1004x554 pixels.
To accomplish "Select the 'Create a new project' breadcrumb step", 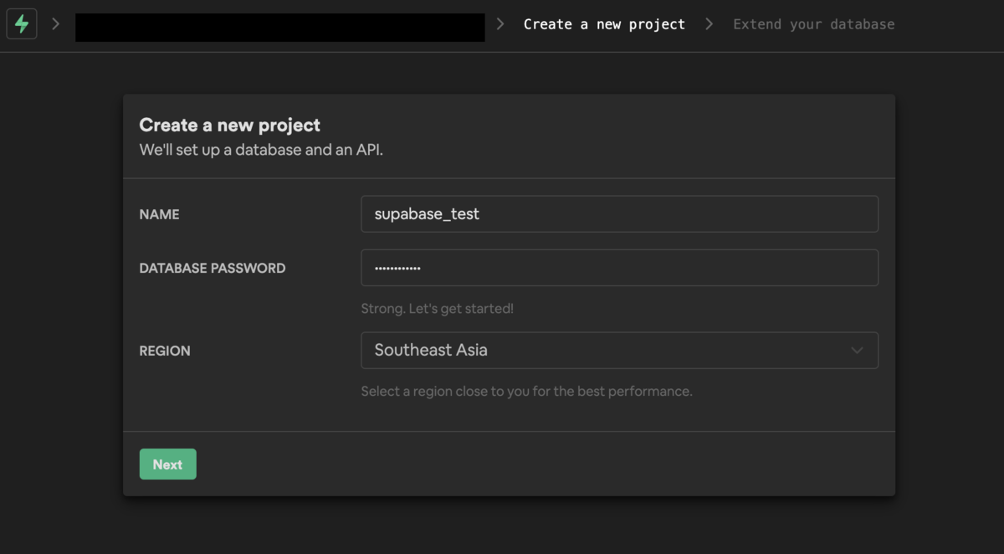I will 604,24.
